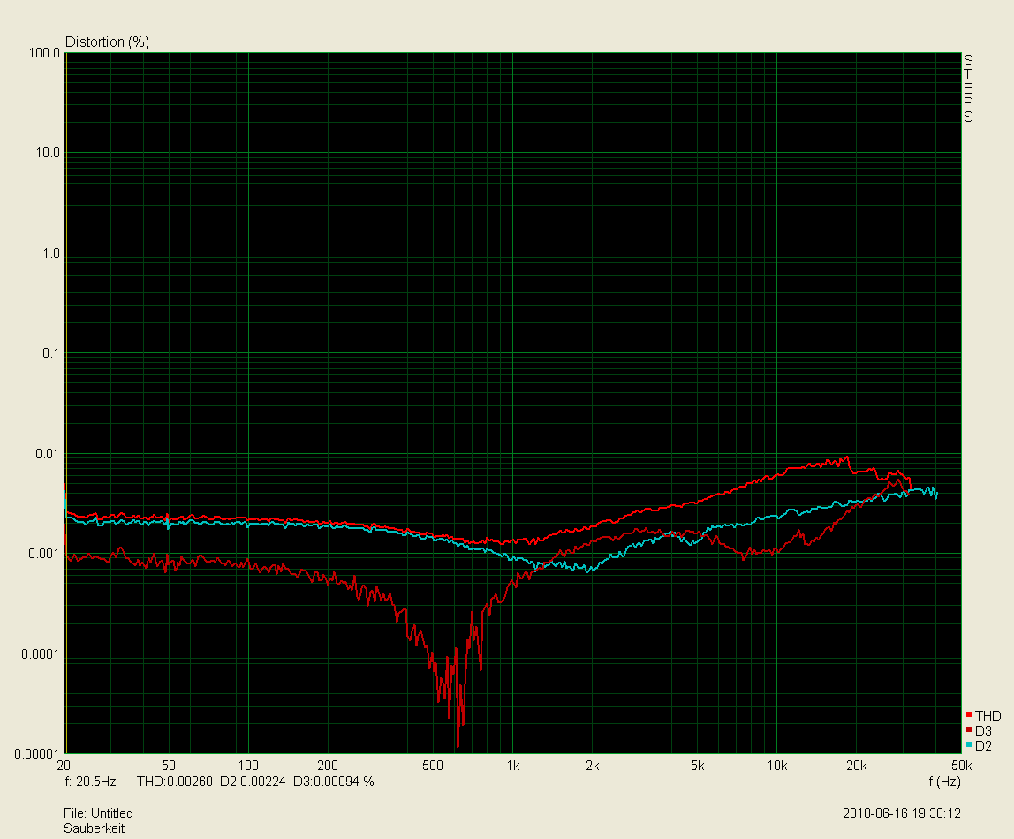Click the '2k' frequency axis label
Viewport: 1014px width, 839px height.
[593, 766]
